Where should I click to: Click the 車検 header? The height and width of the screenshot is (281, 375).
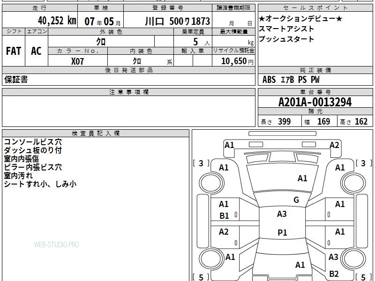tap(101, 8)
